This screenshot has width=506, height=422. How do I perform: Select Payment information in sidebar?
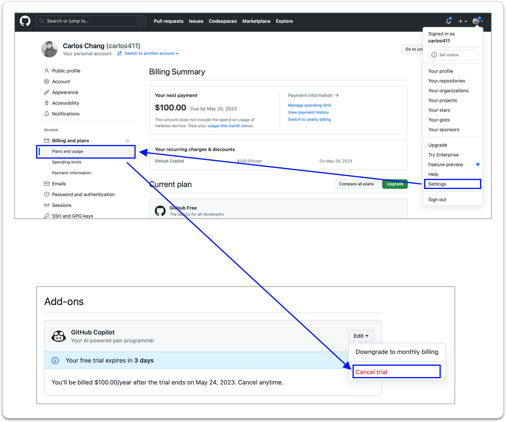pyautogui.click(x=72, y=173)
